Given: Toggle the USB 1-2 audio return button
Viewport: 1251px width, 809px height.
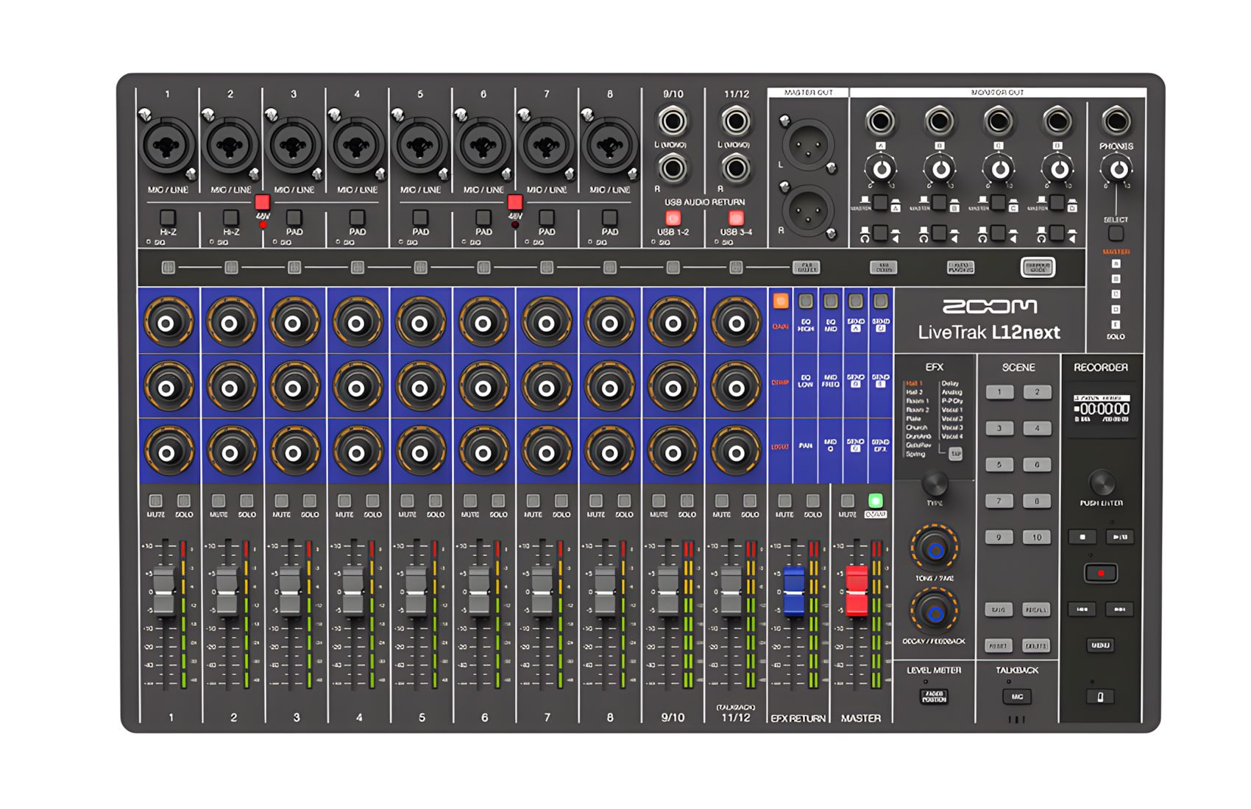Looking at the screenshot, I should tap(673, 218).
